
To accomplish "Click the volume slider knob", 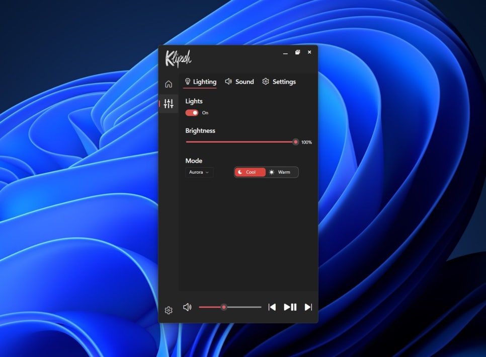I will [x=224, y=307].
